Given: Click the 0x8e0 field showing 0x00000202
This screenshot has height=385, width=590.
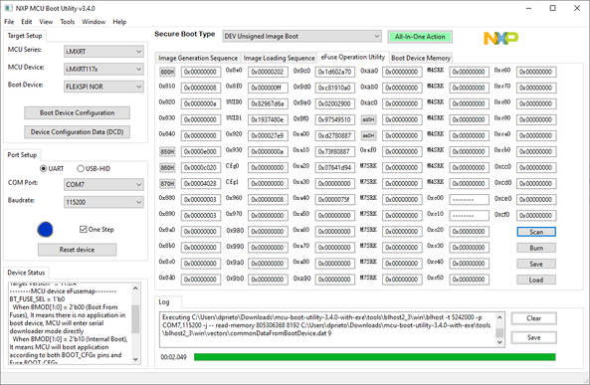Looking at the screenshot, I should [x=268, y=72].
